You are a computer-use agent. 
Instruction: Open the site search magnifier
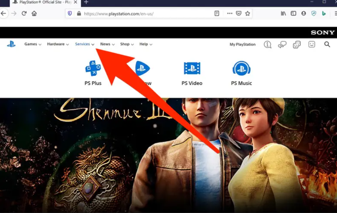(327, 45)
